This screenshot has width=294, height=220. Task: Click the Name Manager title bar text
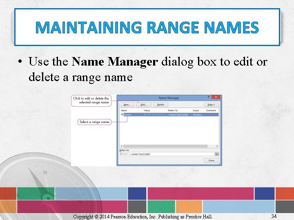tap(169, 98)
